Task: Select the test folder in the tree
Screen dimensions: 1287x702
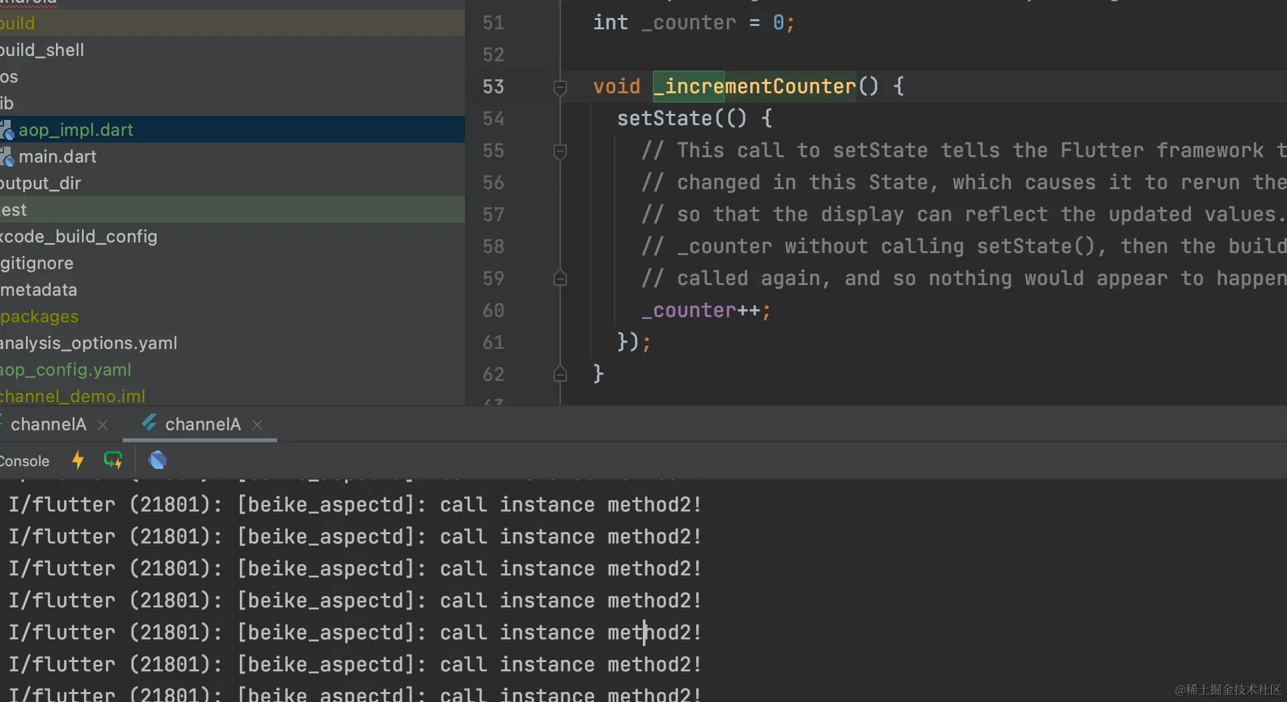Action: pyautogui.click(x=232, y=210)
